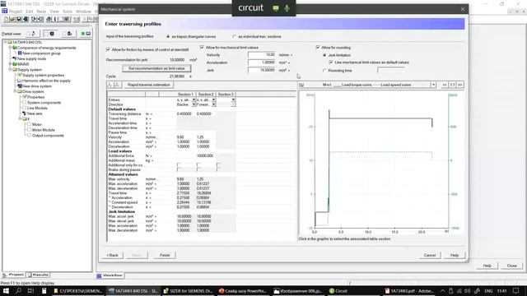This screenshot has height=296, width=527.
Task: Click the Open project toolbar icon
Action: pyautogui.click(x=12, y=19)
